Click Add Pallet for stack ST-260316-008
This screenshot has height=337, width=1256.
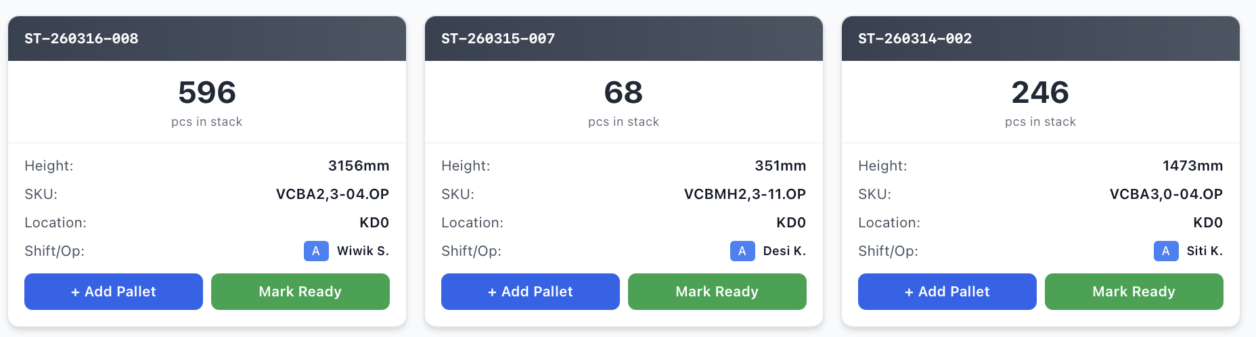[114, 292]
